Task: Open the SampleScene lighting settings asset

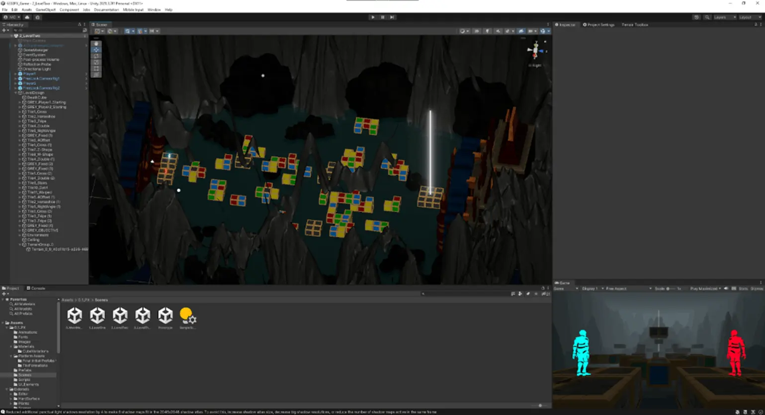Action: [188, 318]
